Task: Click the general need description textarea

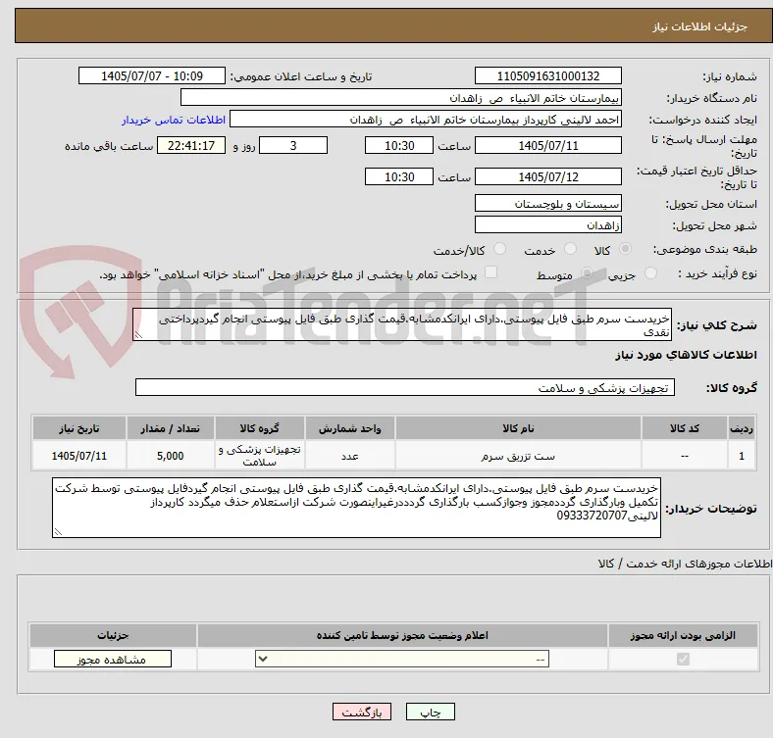Action: pos(402,324)
